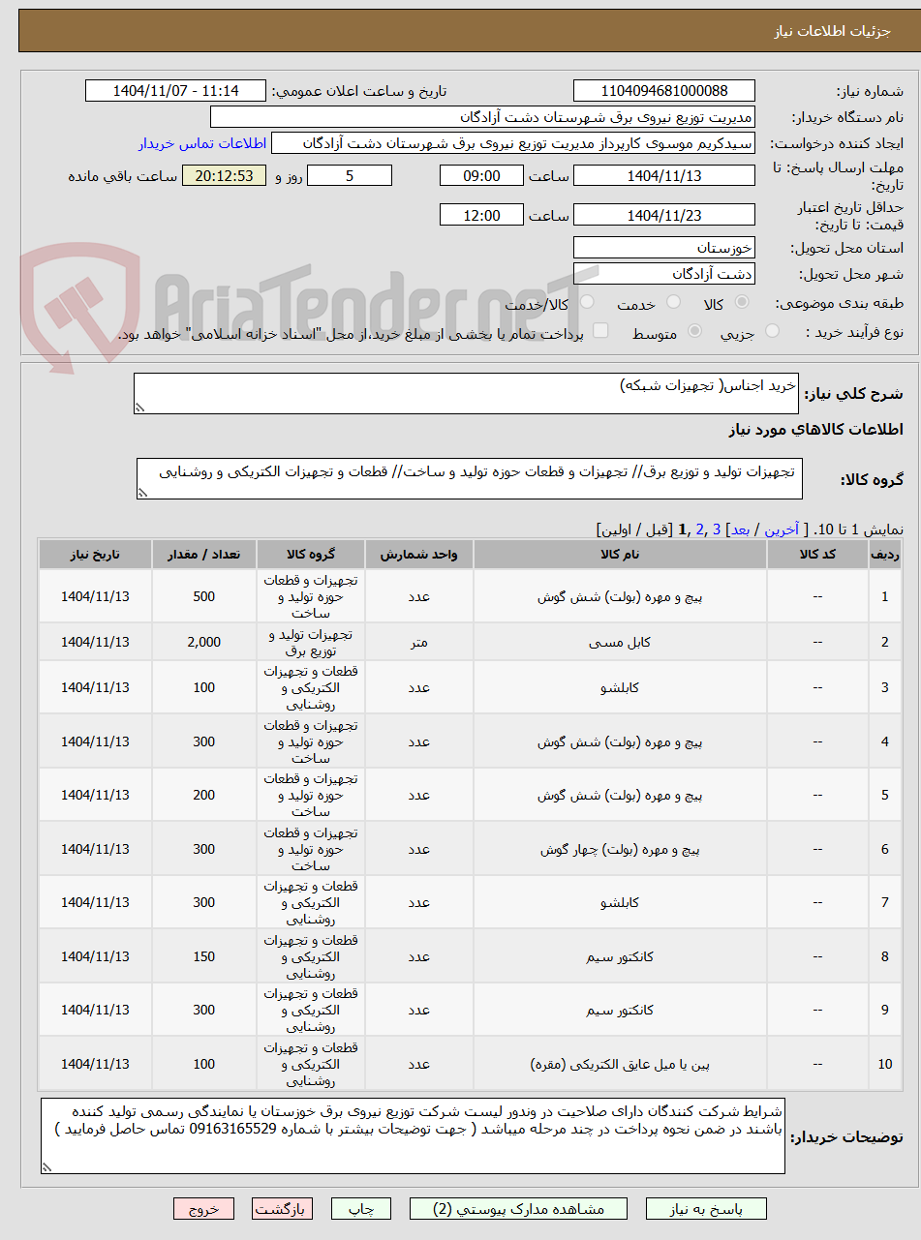
Task: Open the اطلاعات تماس خریدار link
Action: 201,143
